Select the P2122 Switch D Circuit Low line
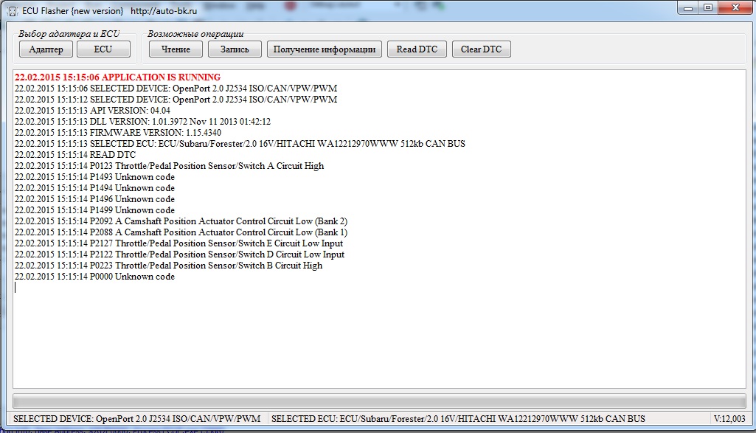Screen dimensions: 756x433 point(179,254)
